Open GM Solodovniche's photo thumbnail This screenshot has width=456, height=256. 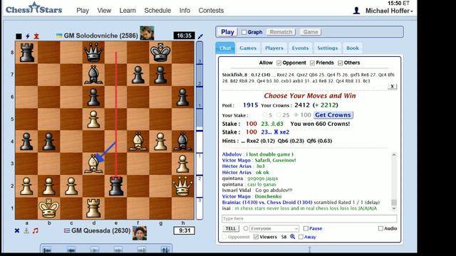pos(147,33)
